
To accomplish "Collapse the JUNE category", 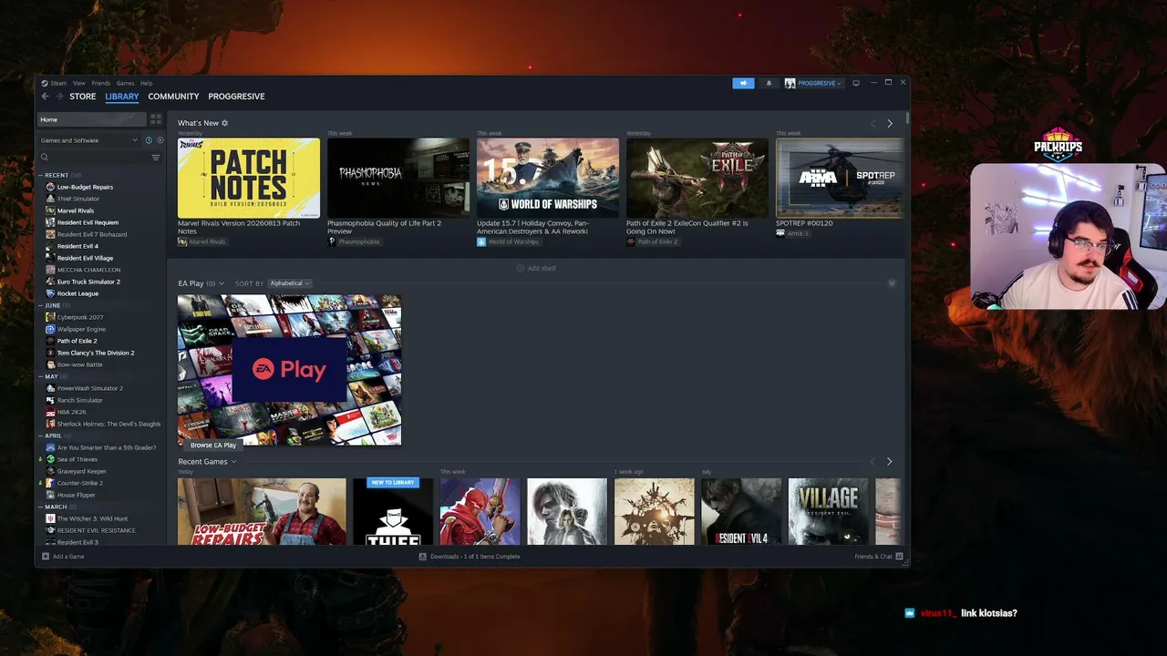I will [41, 305].
